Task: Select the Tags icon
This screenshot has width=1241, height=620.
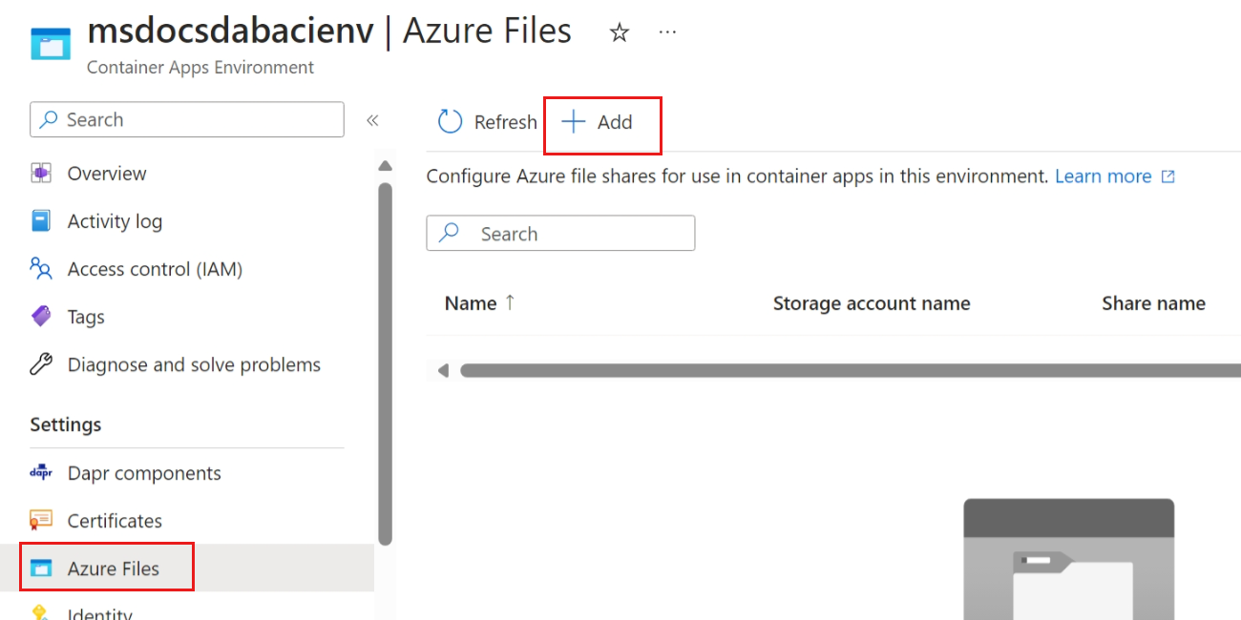Action: click(x=42, y=316)
